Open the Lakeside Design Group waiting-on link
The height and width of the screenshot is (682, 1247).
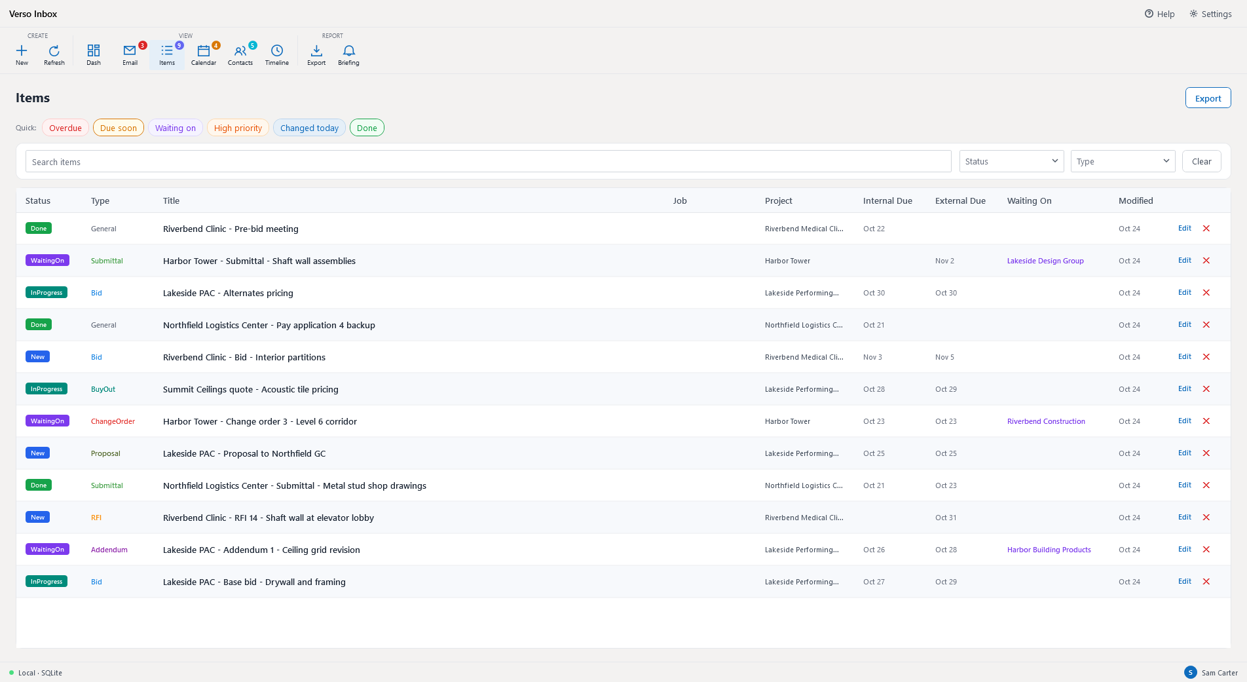(x=1045, y=261)
